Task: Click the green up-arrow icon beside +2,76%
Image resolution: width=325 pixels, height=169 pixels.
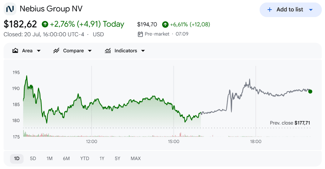Action: click(x=45, y=24)
